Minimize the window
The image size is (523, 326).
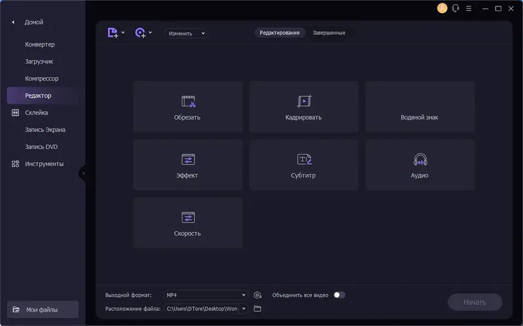pos(485,8)
